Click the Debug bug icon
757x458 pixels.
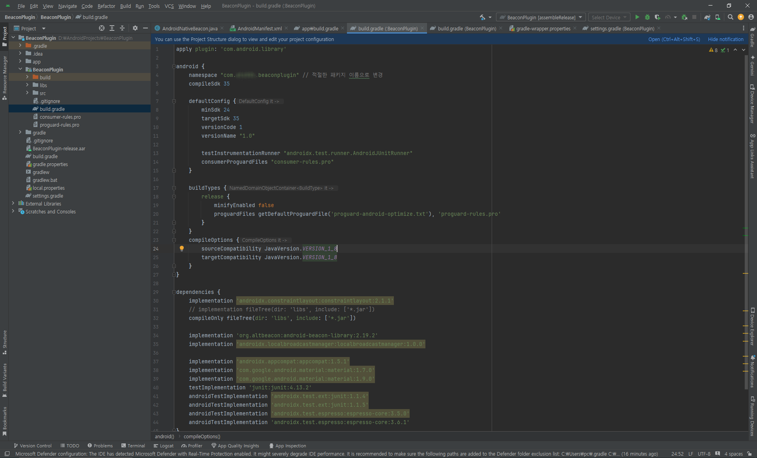[x=647, y=17]
